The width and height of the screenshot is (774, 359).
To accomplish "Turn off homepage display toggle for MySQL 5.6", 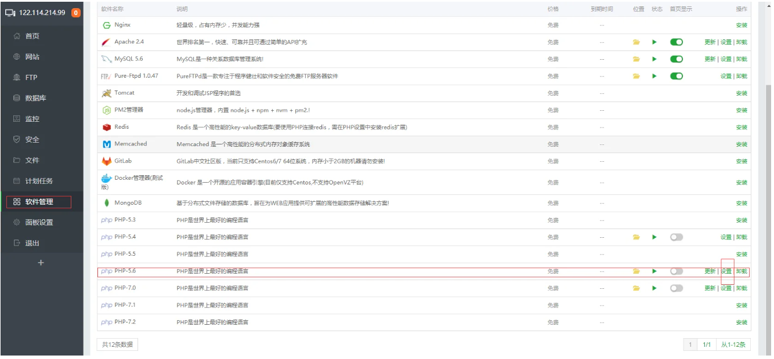I will 676,59.
